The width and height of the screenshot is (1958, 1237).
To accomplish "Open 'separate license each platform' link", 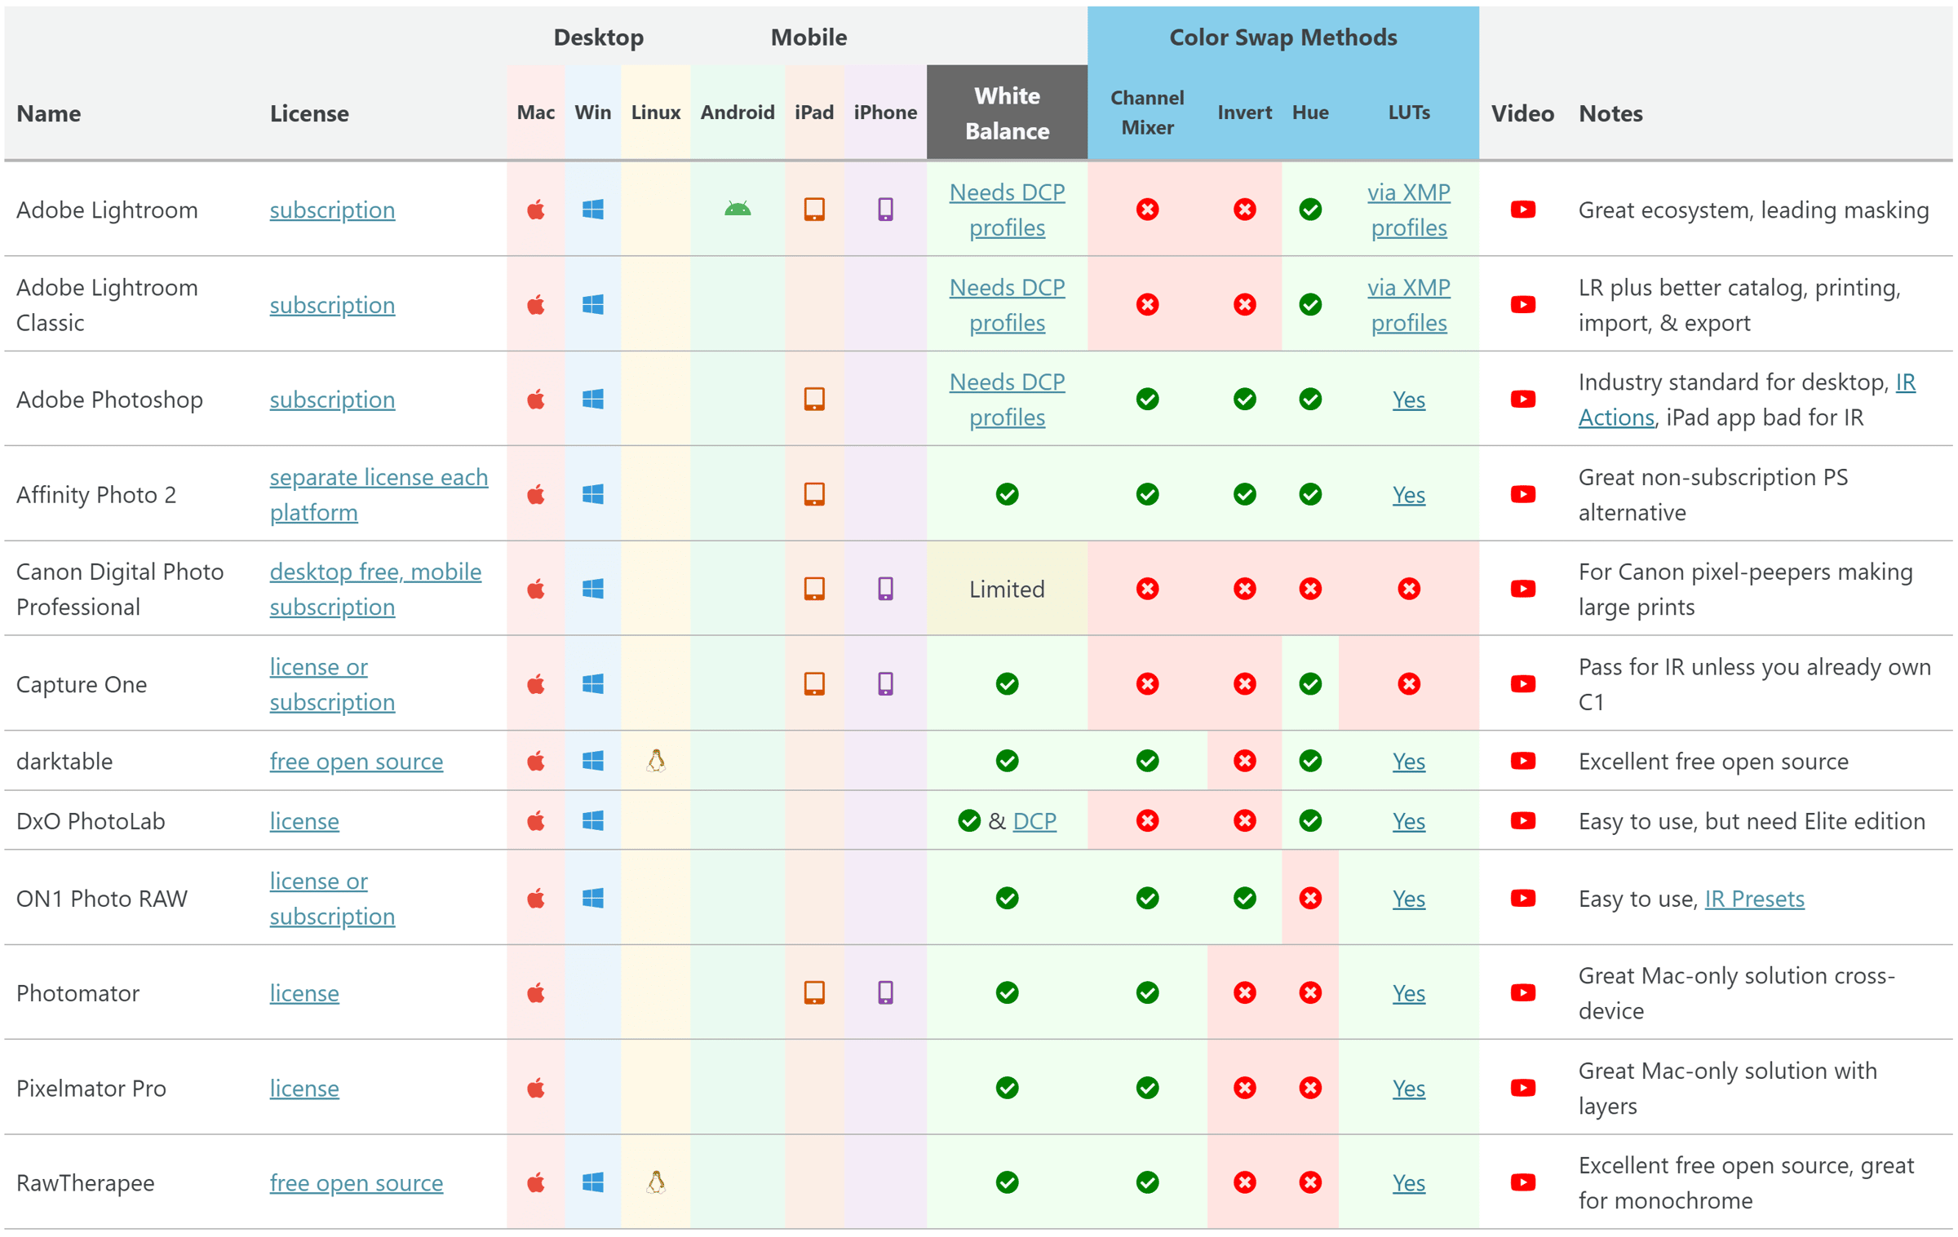I will 379,495.
